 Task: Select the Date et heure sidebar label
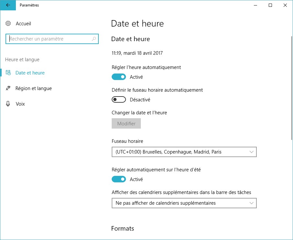pos(30,73)
